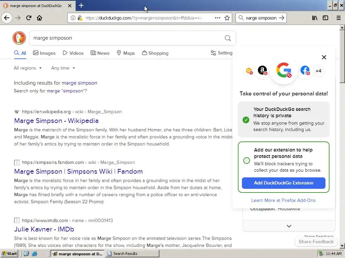The image size is (345, 258).
Task: Click the padlock warning icon in address bar
Action: pyautogui.click(x=80, y=18)
